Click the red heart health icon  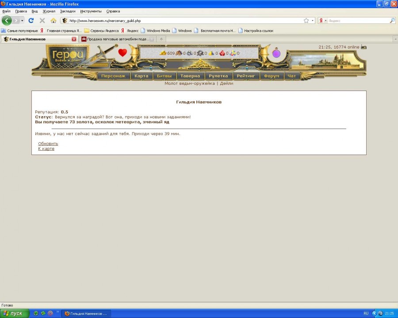tap(122, 53)
